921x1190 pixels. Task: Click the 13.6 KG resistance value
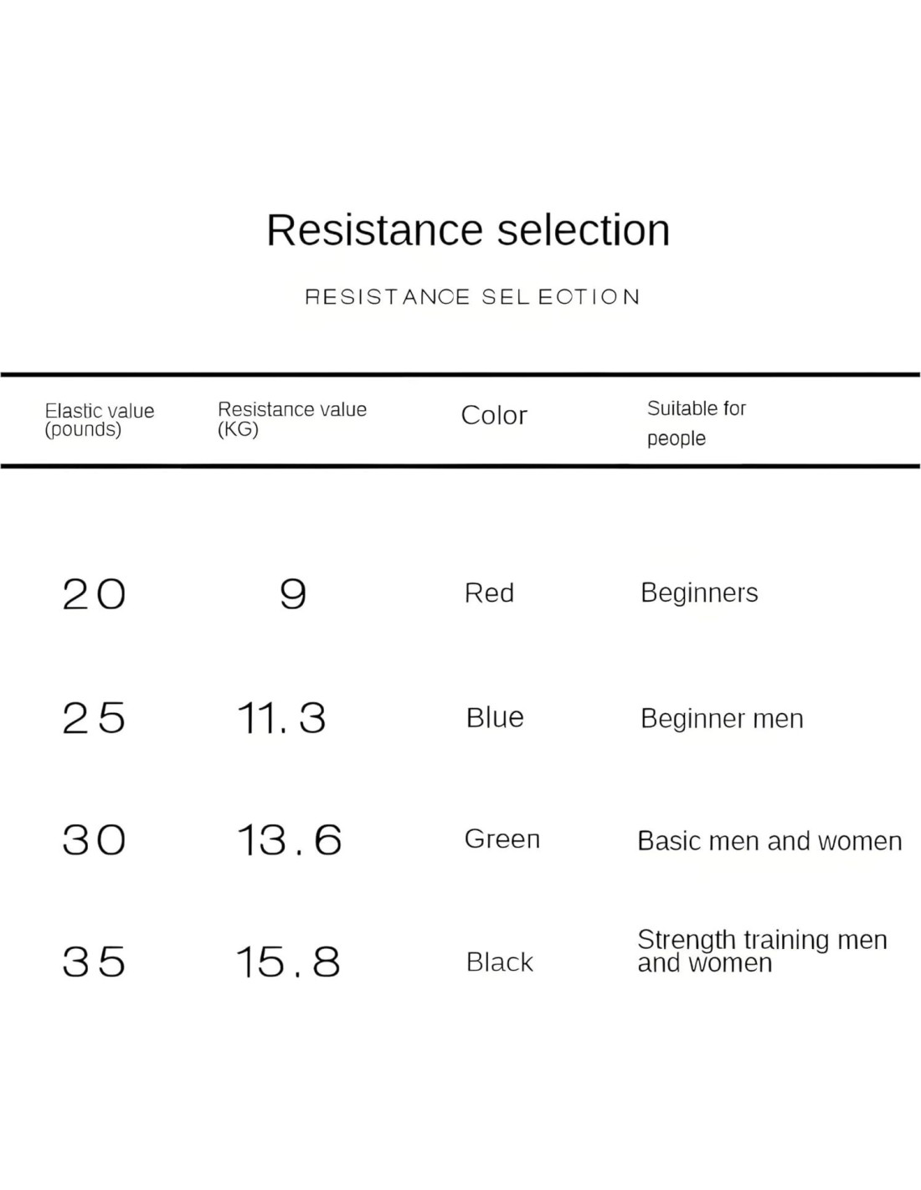pos(289,840)
